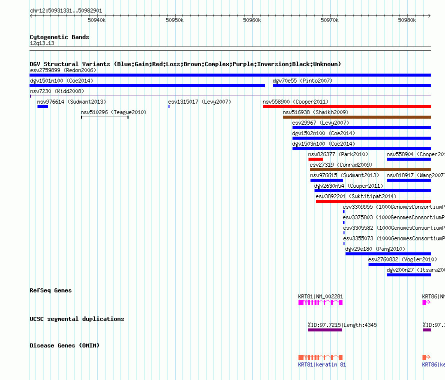Click the 50980k ruler position label
The height and width of the screenshot is (380, 445).
point(407,20)
